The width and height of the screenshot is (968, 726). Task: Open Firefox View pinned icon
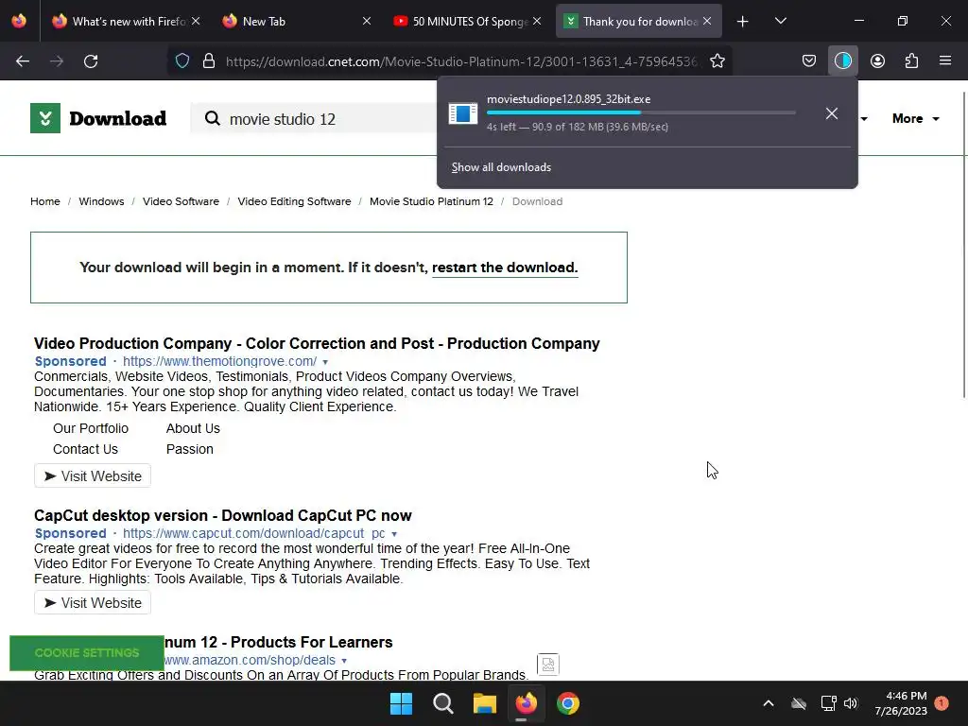tap(19, 21)
